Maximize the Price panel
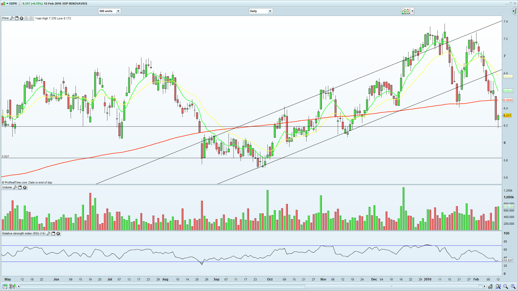 17,18
